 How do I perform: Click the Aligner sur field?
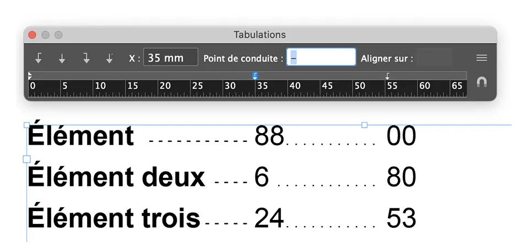(433, 57)
